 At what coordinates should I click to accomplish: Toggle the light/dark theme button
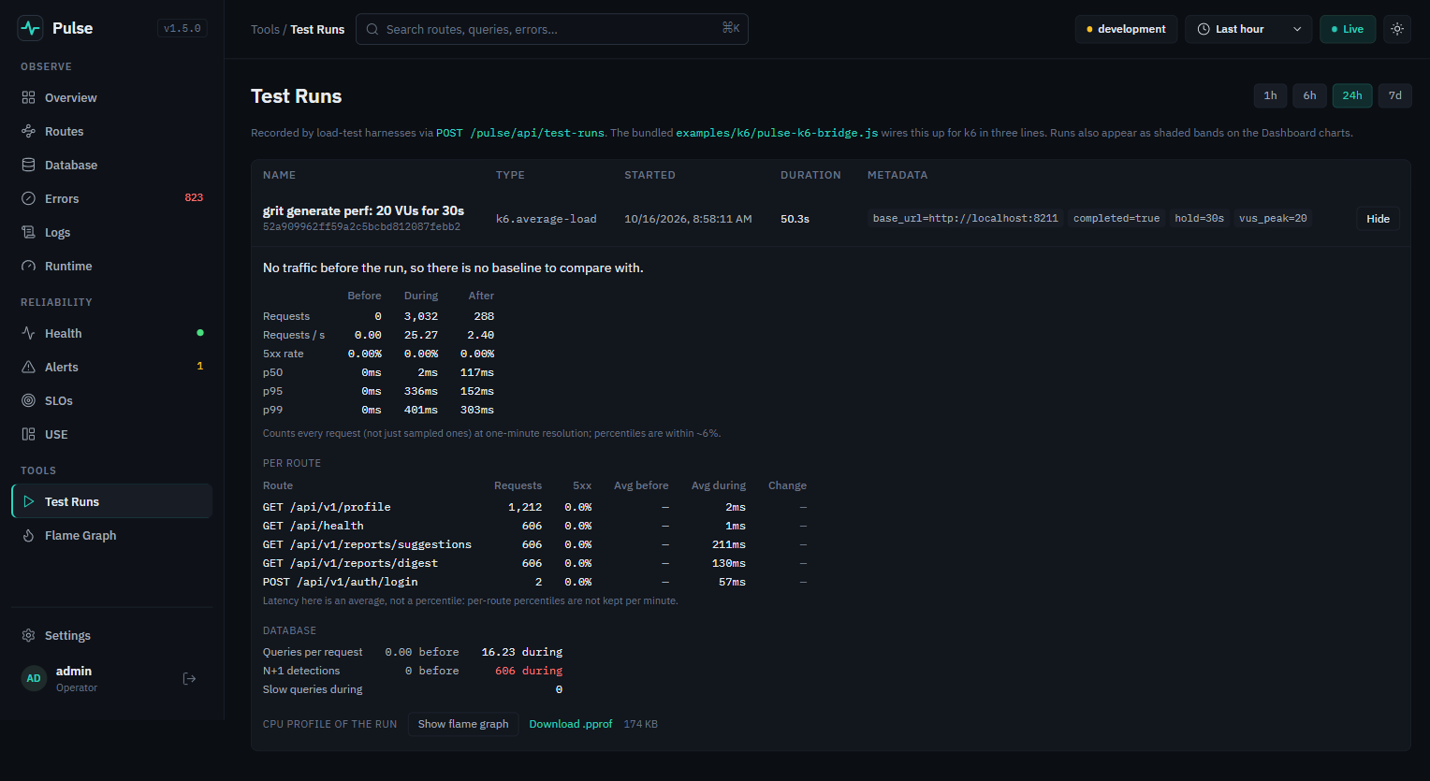point(1397,29)
